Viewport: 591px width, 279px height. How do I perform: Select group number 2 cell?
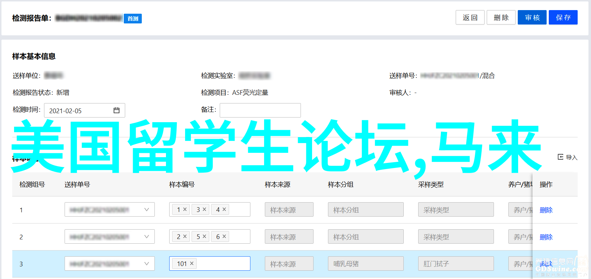(21, 237)
